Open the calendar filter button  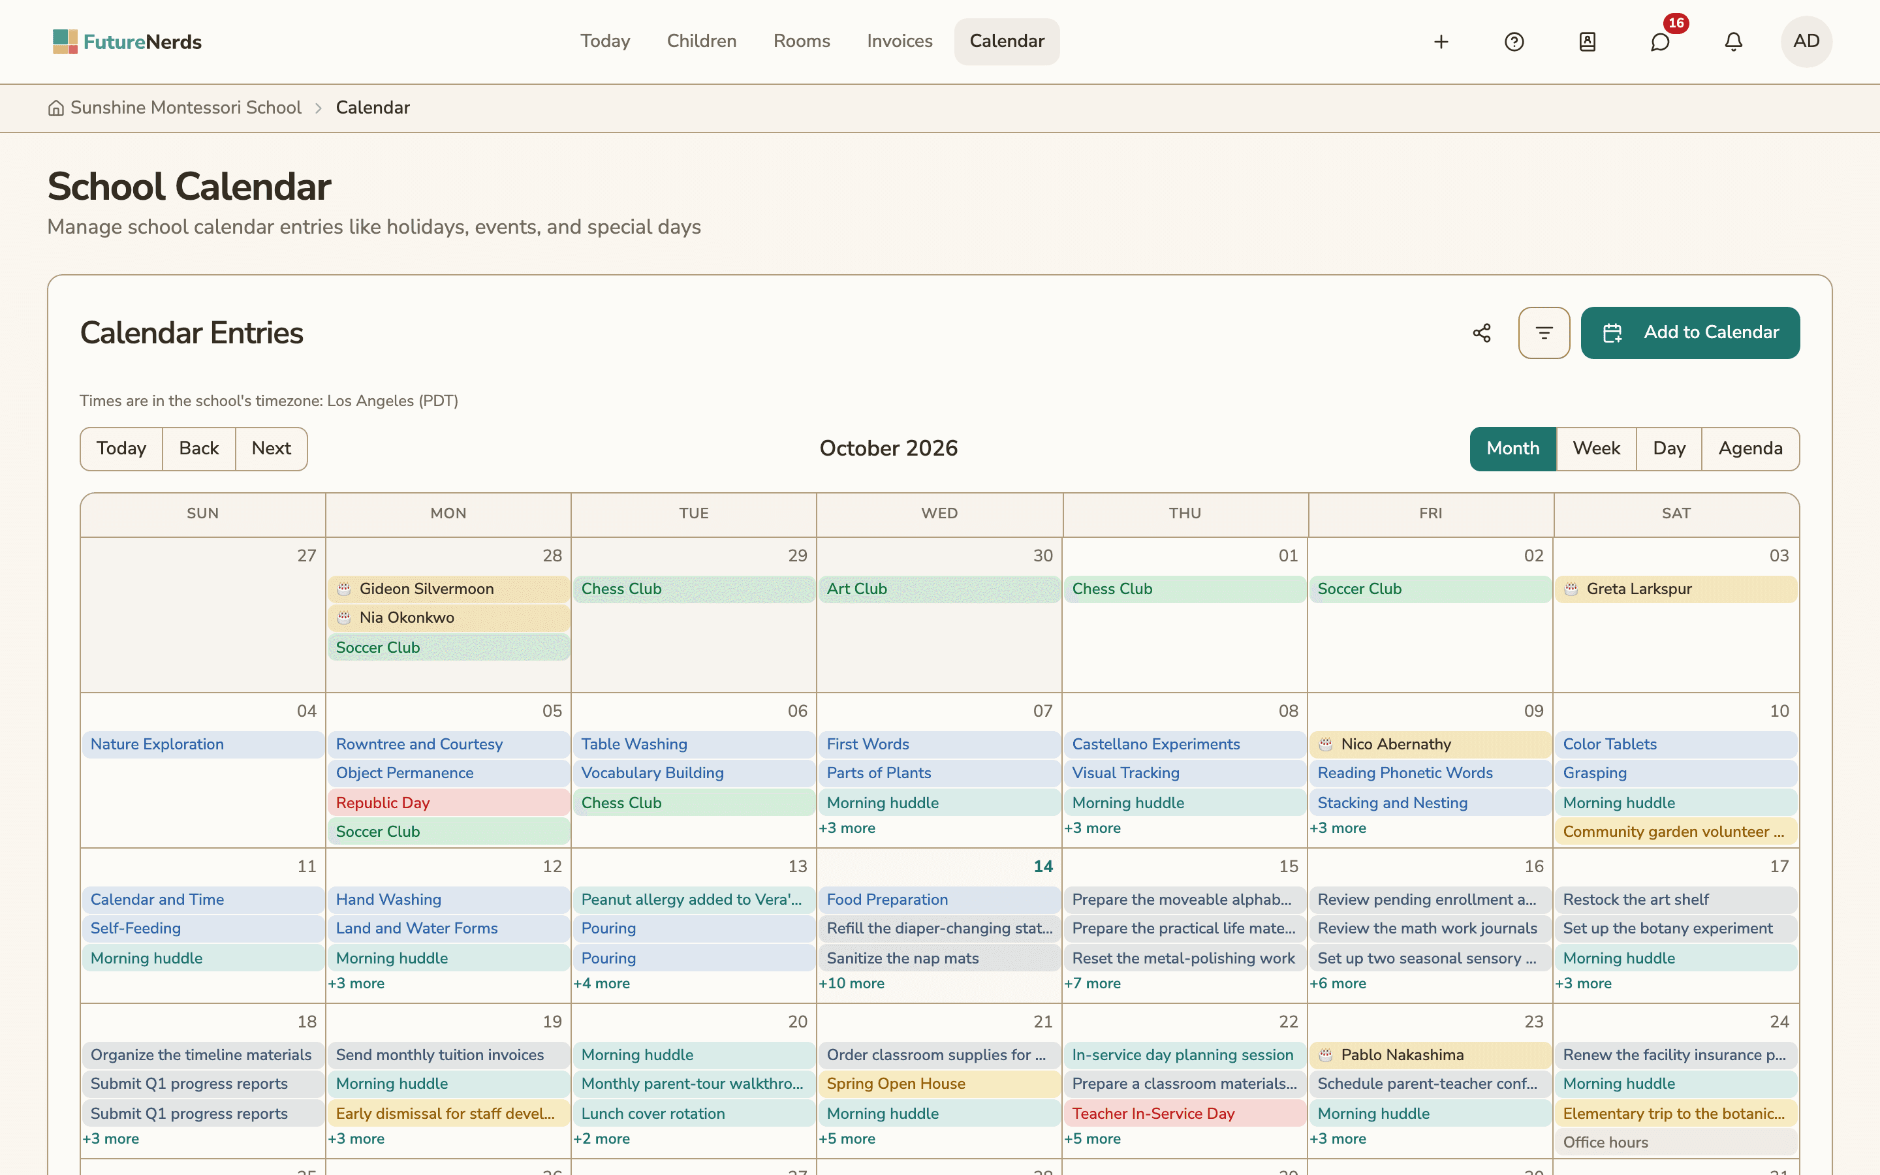tap(1544, 333)
